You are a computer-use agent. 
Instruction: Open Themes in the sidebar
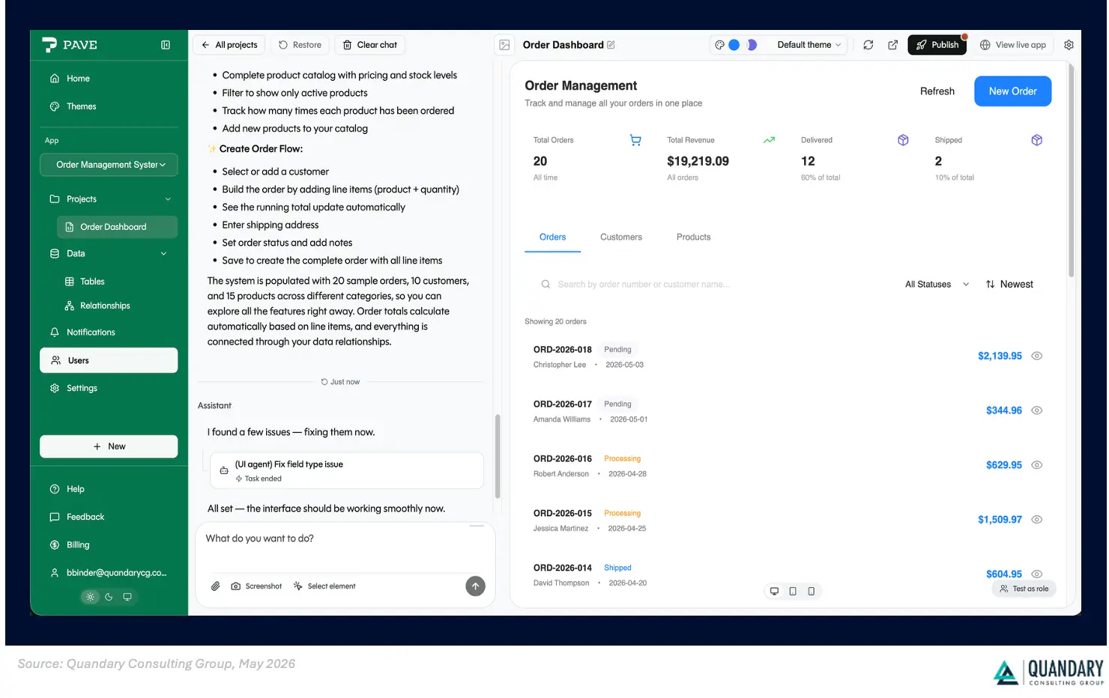tap(109, 106)
